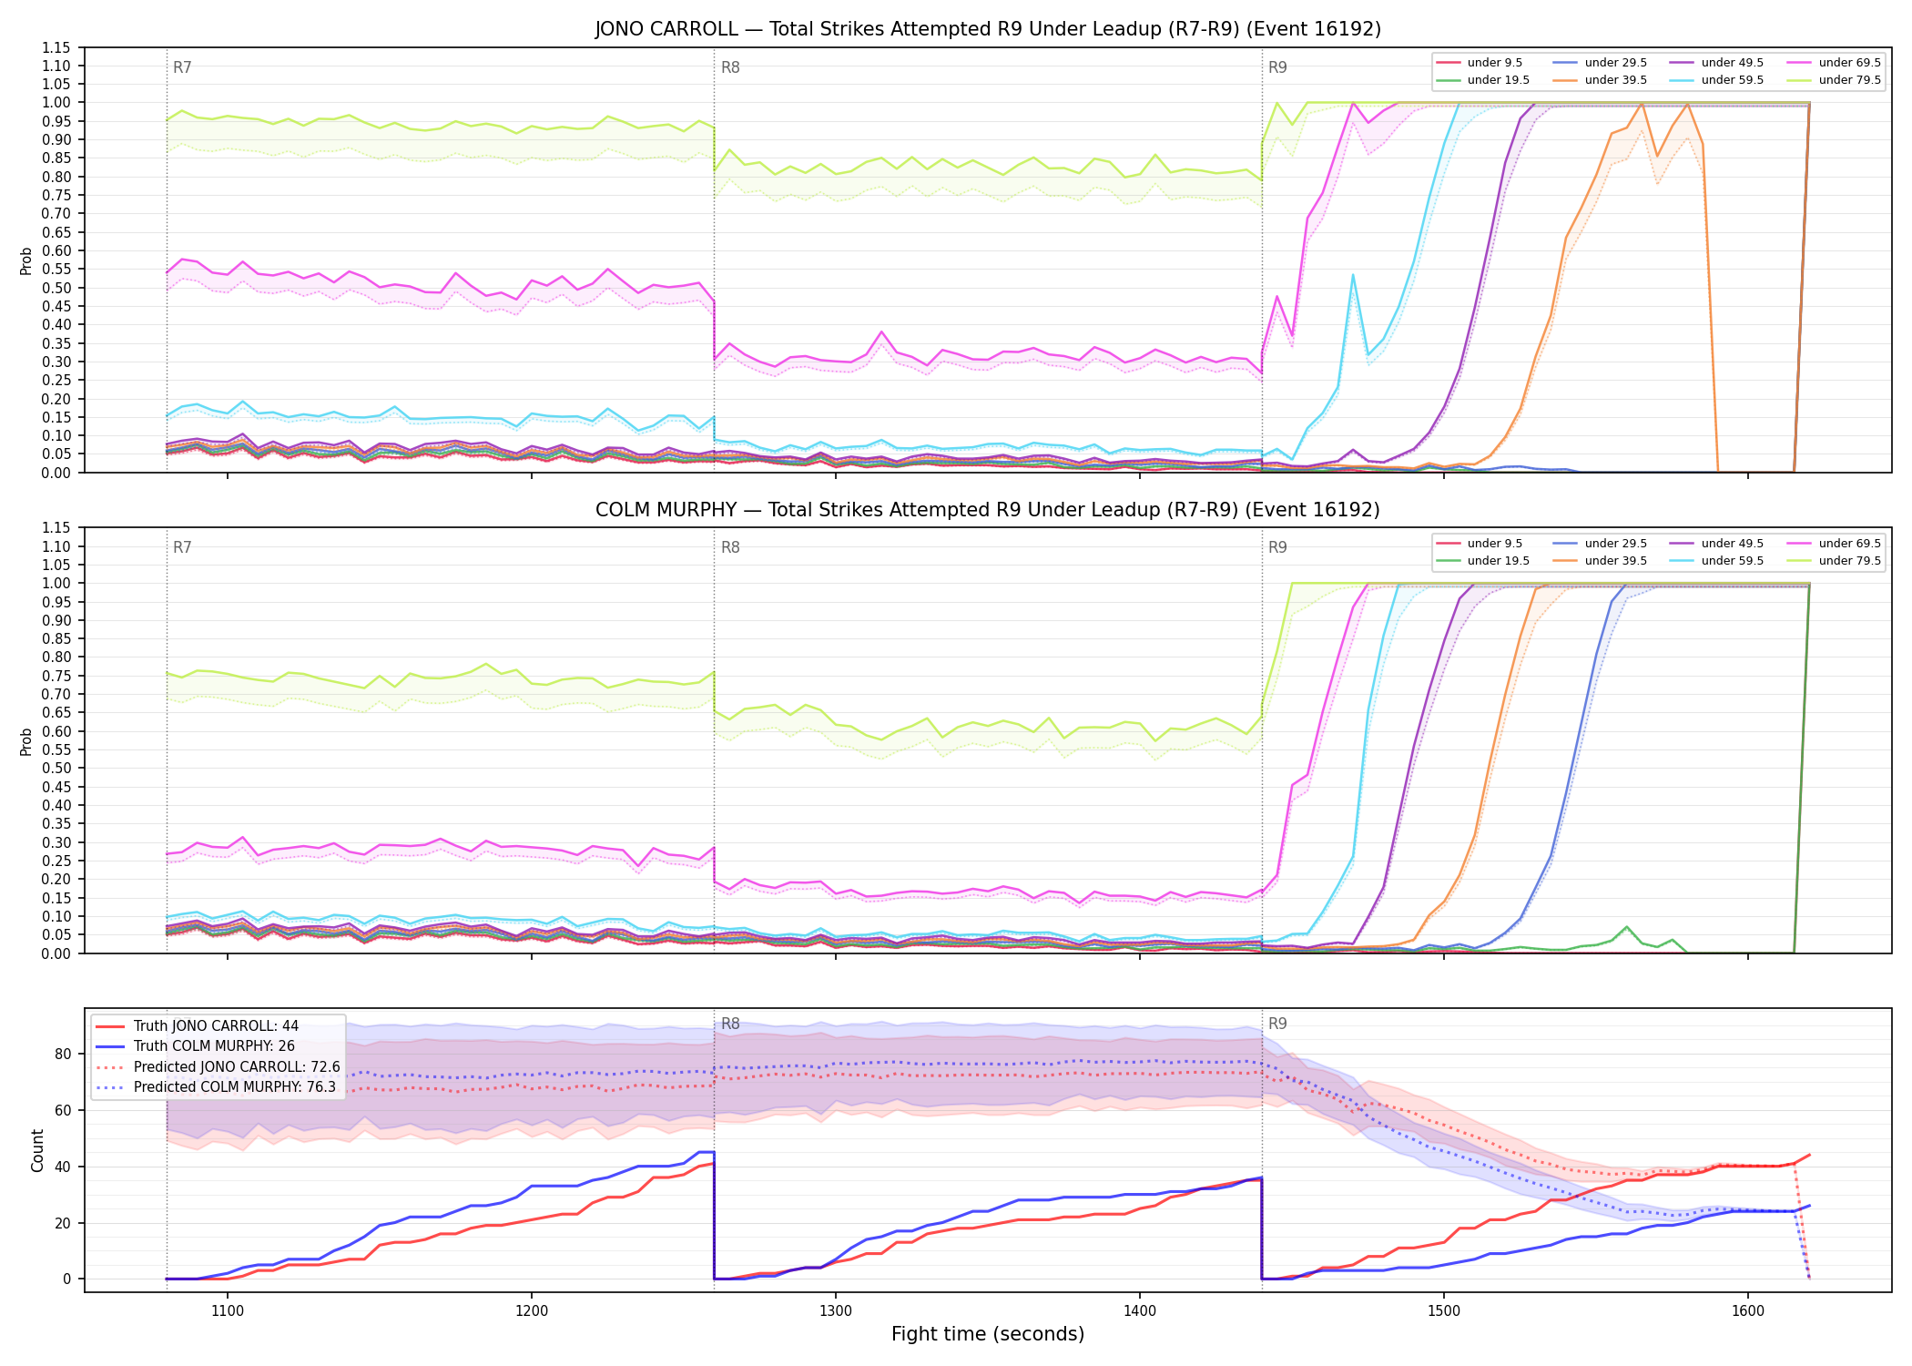Click the 20 tick on the Count axis

pos(62,1223)
